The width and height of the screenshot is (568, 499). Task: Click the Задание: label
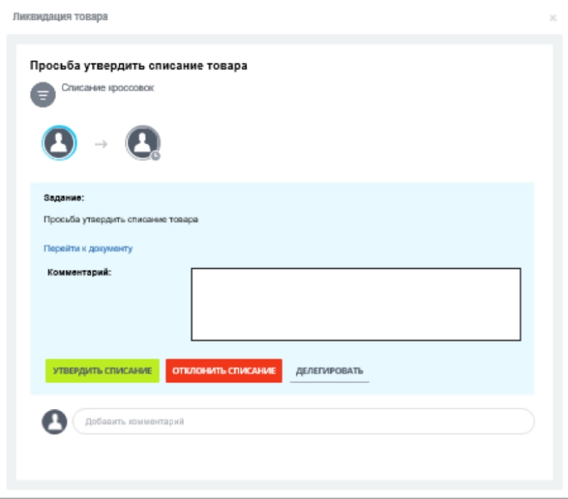[65, 198]
